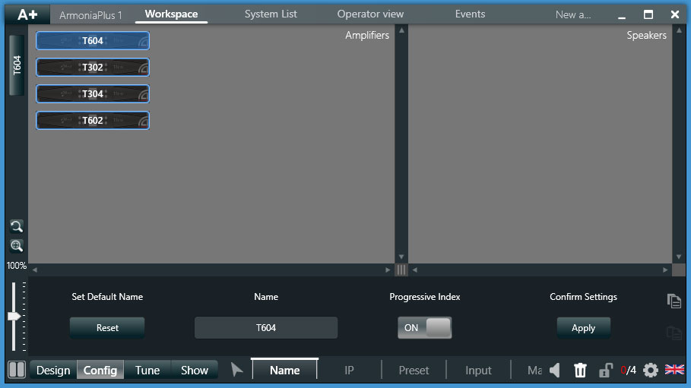Select the T602 amplifier block
The width and height of the screenshot is (691, 388).
[x=93, y=120]
